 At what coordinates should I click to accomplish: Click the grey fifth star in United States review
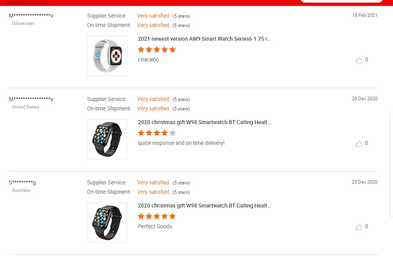tap(173, 133)
